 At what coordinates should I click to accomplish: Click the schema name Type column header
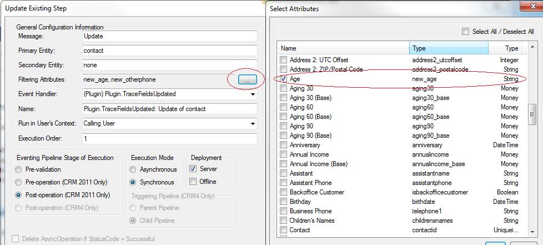(449, 48)
